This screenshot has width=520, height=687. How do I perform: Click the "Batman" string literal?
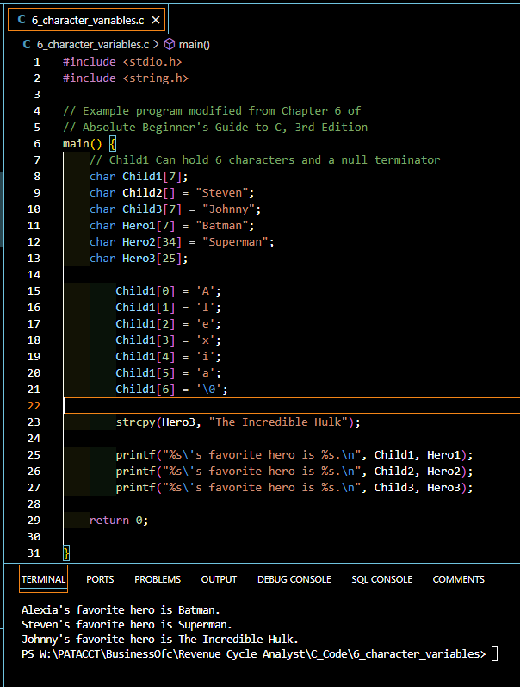pos(222,226)
